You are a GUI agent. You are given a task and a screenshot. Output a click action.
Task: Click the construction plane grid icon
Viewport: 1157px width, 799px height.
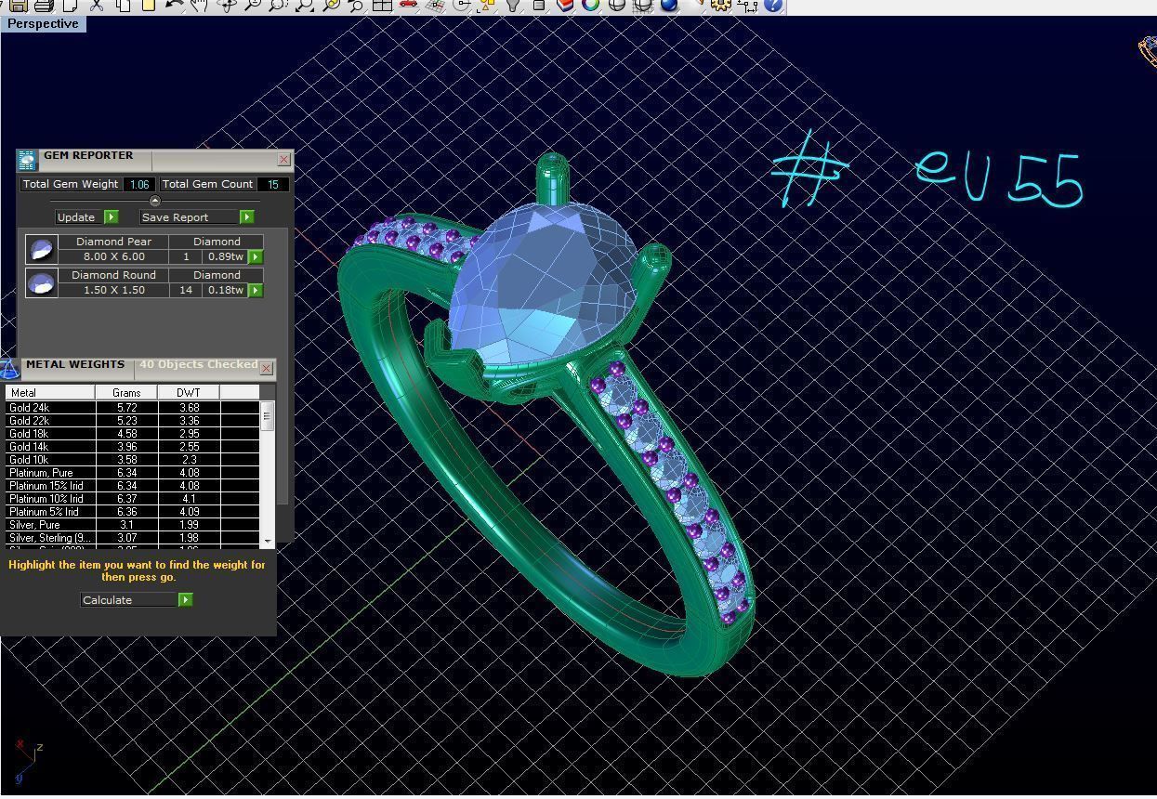click(x=435, y=5)
